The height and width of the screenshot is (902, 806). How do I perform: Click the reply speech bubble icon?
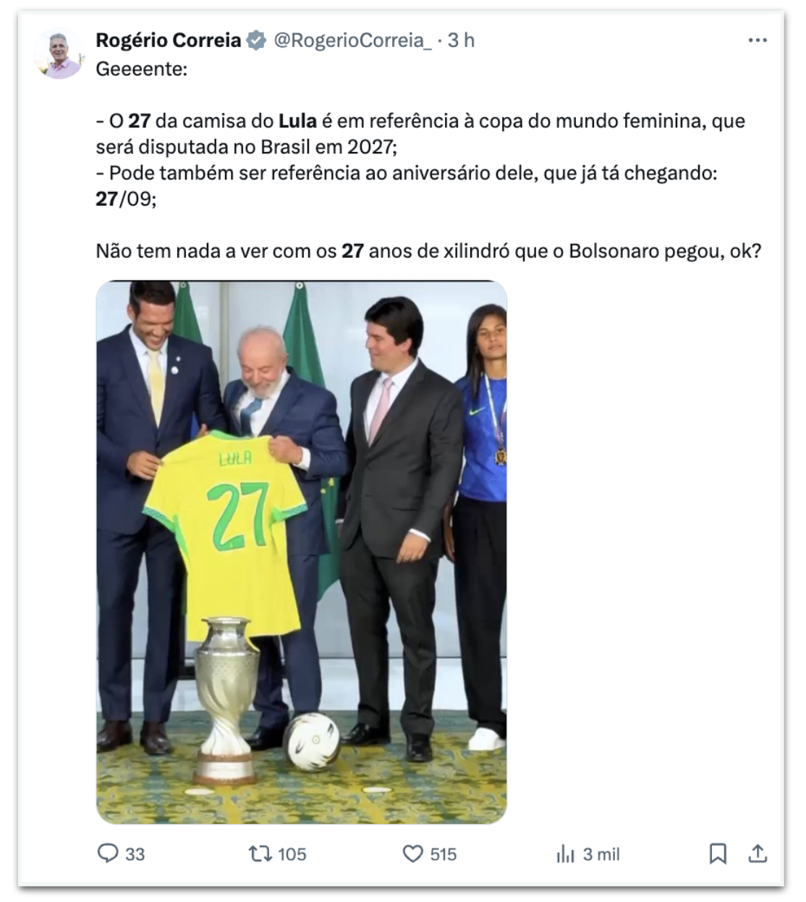[x=107, y=853]
